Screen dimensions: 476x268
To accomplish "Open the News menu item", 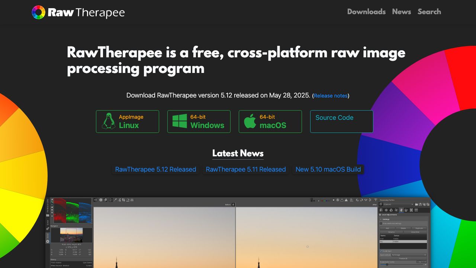I will tap(402, 12).
